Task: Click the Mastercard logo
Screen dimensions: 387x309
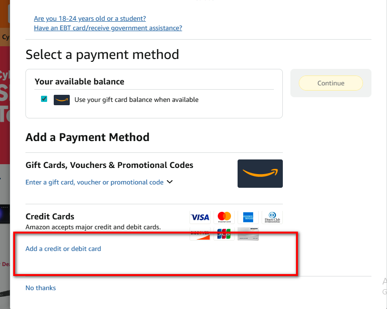Action: 224,217
